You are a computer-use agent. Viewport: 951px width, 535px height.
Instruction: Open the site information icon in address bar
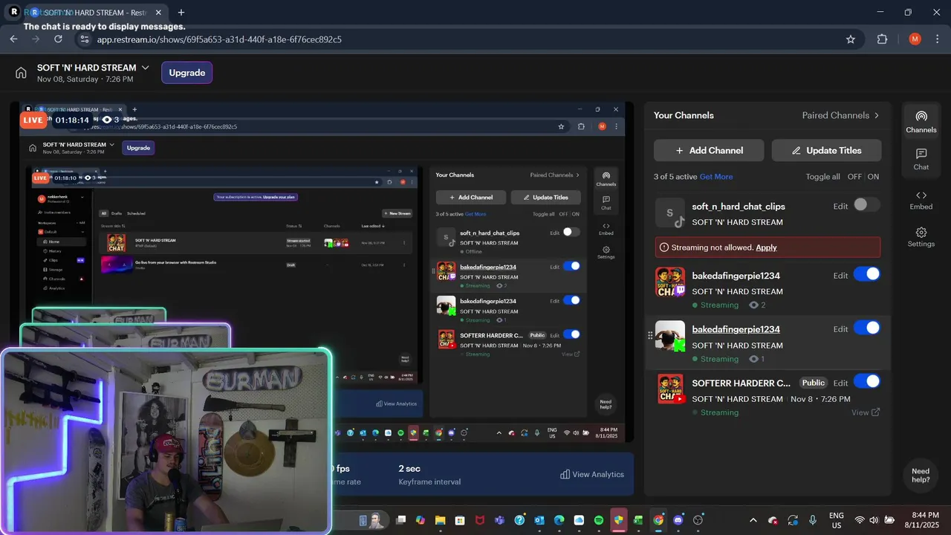coord(84,39)
